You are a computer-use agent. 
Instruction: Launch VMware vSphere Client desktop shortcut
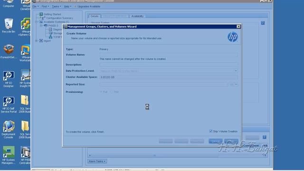[x=25, y=27]
